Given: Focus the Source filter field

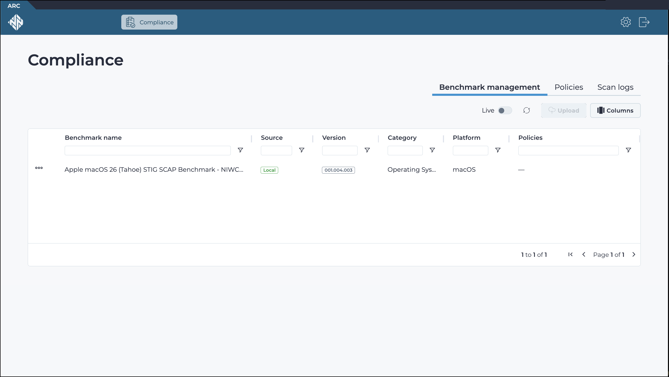Looking at the screenshot, I should click(x=276, y=151).
